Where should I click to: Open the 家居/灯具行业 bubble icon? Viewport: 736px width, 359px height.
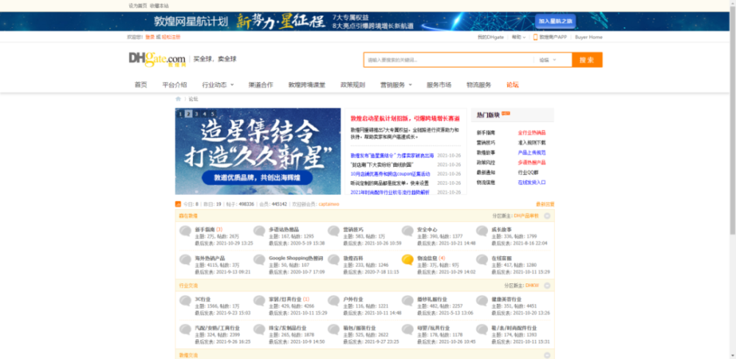click(x=259, y=300)
